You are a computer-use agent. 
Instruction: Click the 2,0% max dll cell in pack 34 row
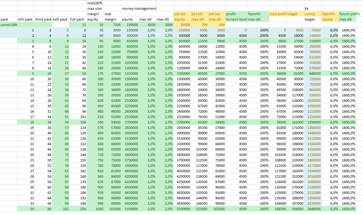[x=165, y=209]
